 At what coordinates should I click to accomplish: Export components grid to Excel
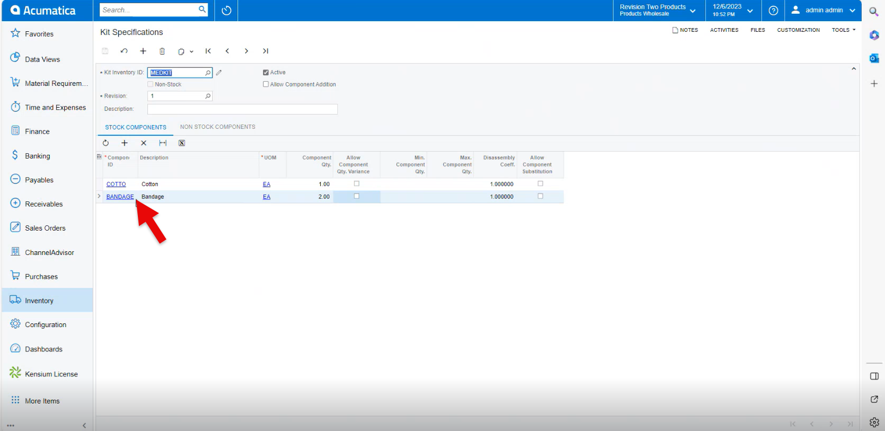182,143
